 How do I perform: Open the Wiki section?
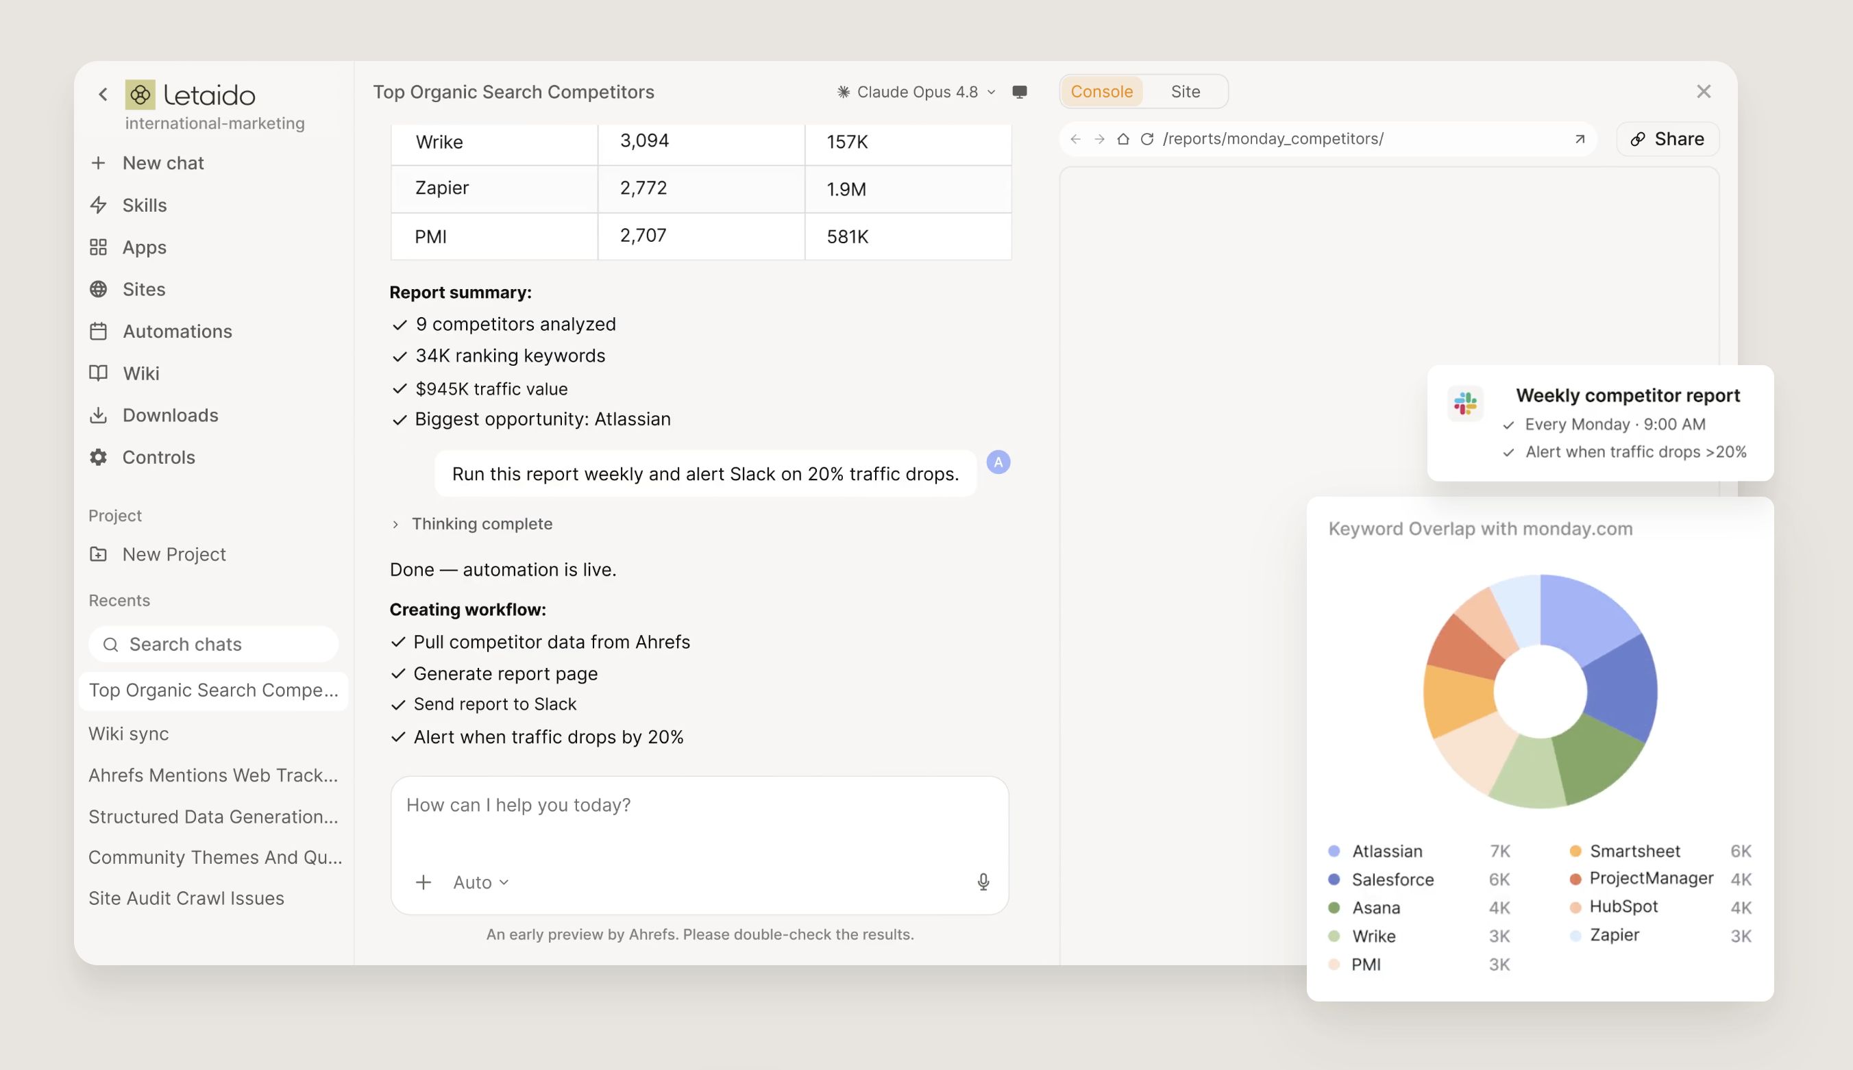pyautogui.click(x=124, y=373)
